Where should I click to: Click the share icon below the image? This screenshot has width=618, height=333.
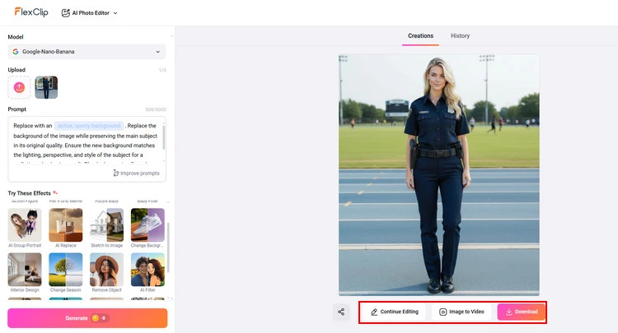click(x=342, y=312)
